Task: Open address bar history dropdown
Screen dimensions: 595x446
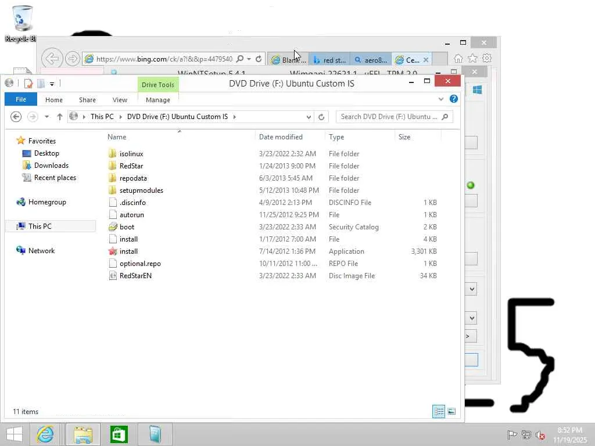Action: (309, 117)
